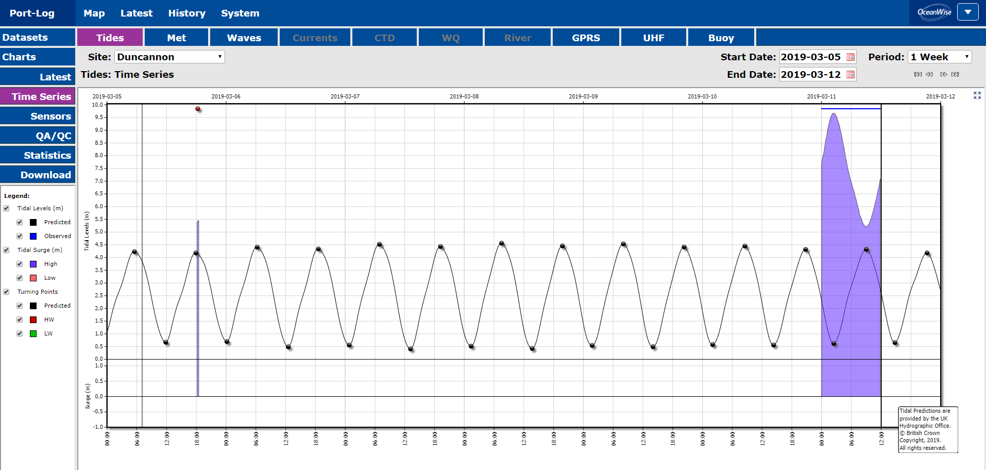This screenshot has width=986, height=470.
Task: Click the OceanWise logo
Action: tap(934, 12)
